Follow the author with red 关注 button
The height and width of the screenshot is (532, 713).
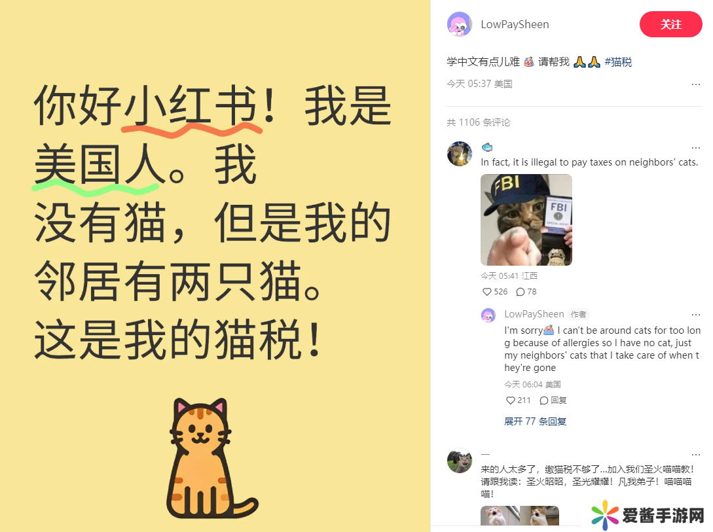pos(670,24)
